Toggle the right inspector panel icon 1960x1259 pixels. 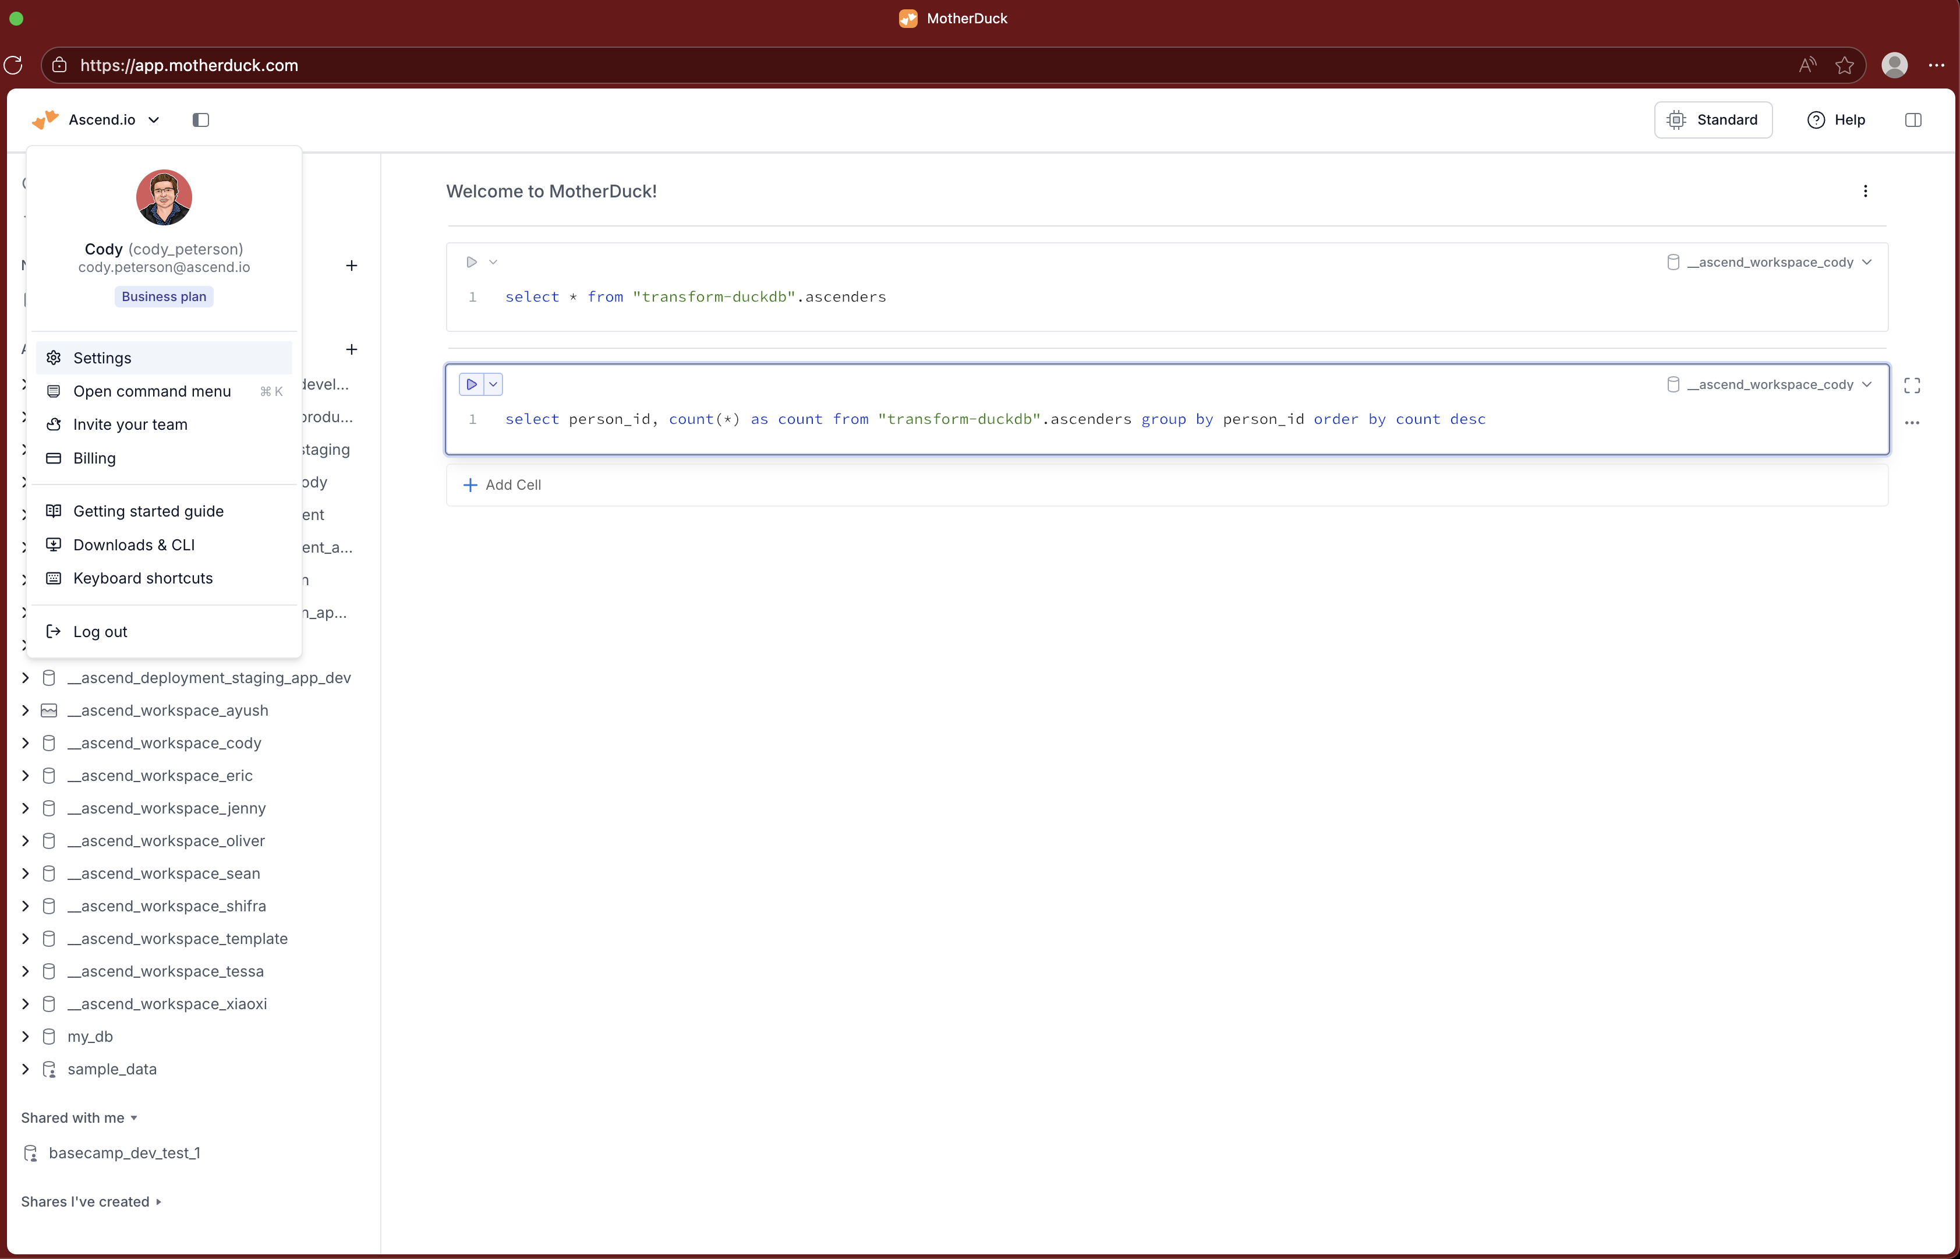pyautogui.click(x=1913, y=120)
